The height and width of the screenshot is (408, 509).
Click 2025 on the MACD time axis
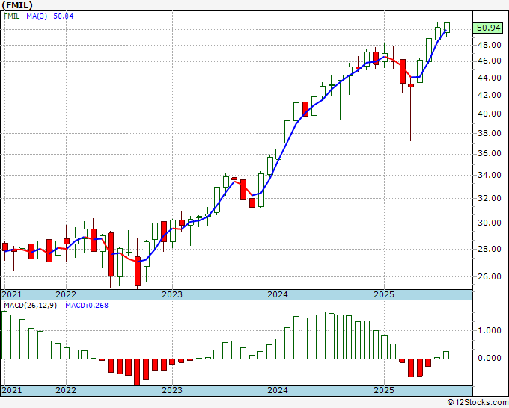(x=384, y=390)
